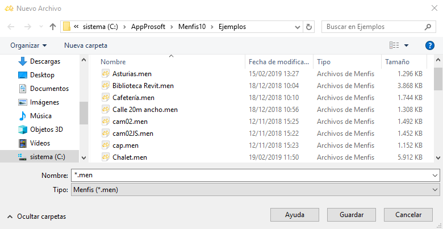The width and height of the screenshot is (443, 229).
Task: Open the view options dropdown arrow
Action: tap(406, 45)
